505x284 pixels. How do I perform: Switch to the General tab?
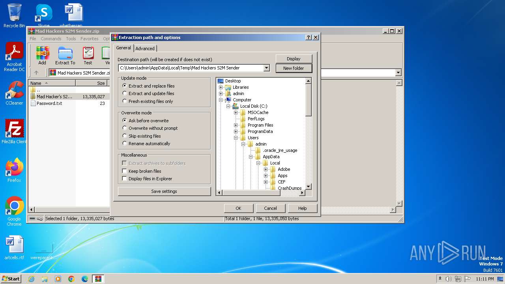click(123, 48)
